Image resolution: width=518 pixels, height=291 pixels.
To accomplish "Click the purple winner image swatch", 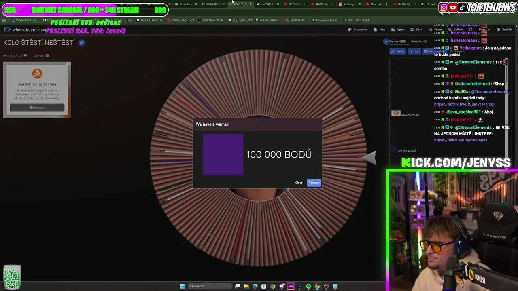I will point(223,154).
